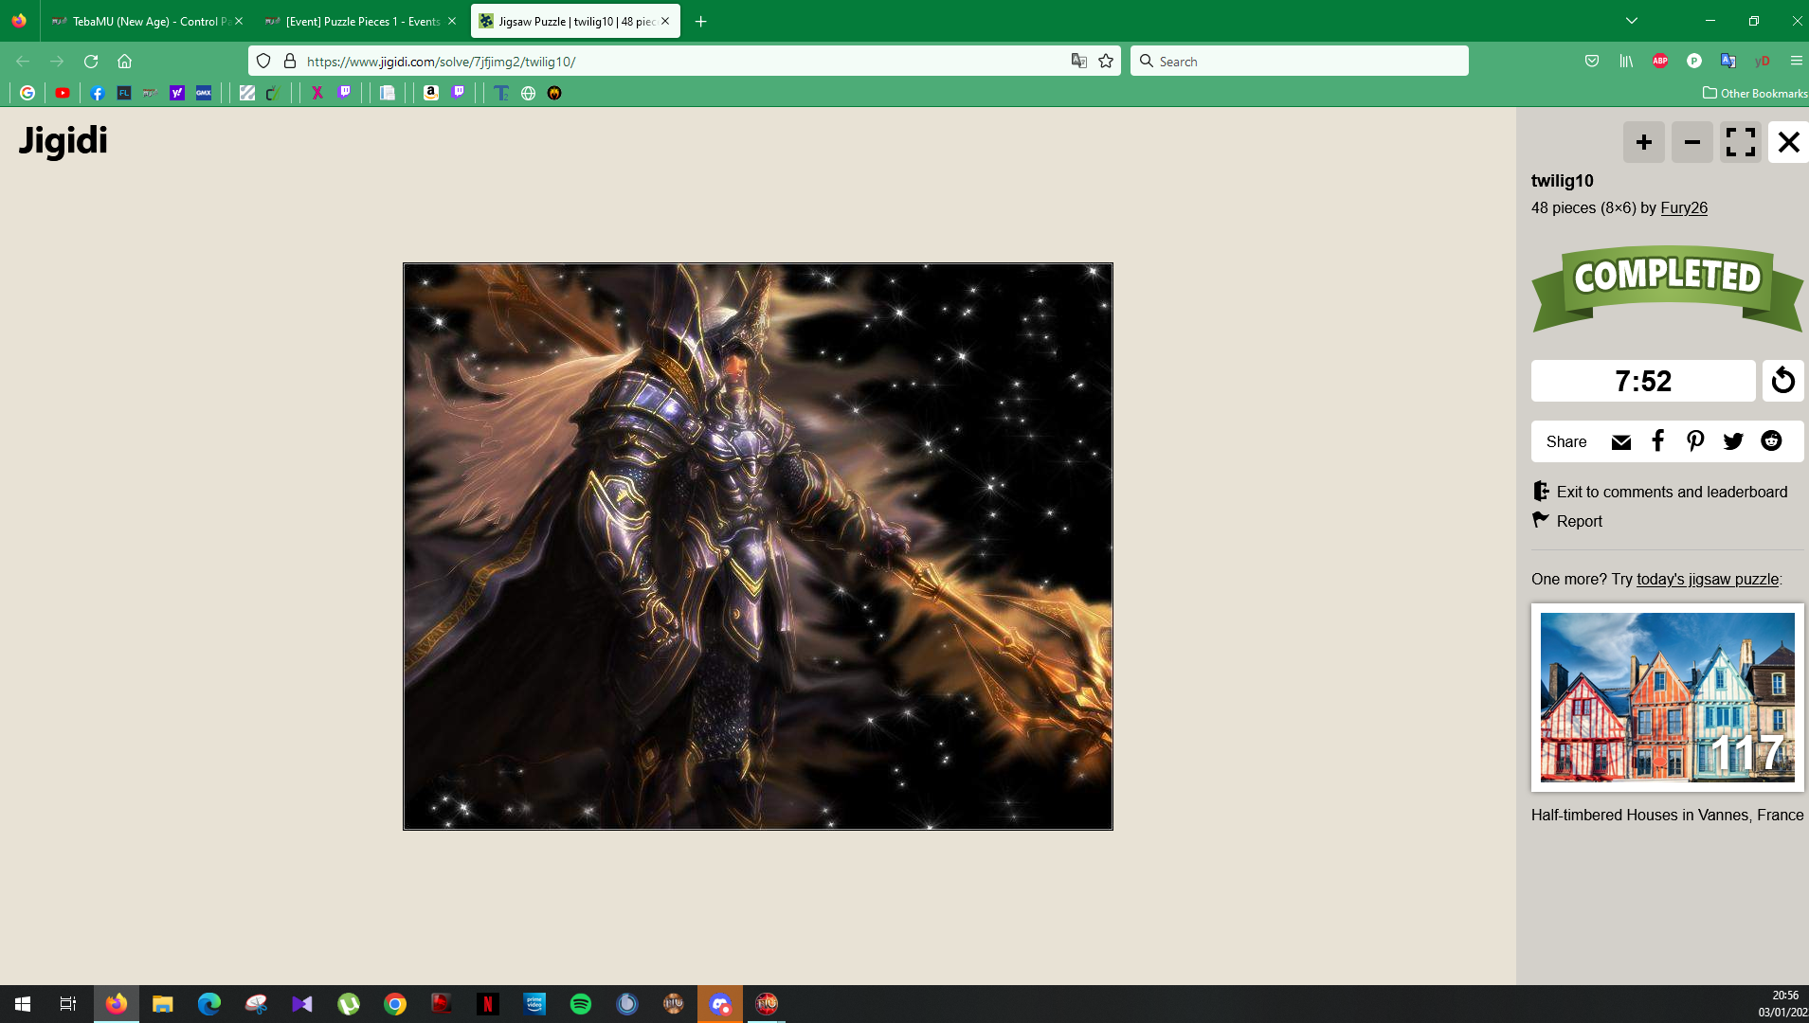Open the YouTube bookmark
Viewport: 1809px width, 1023px height.
63,93
